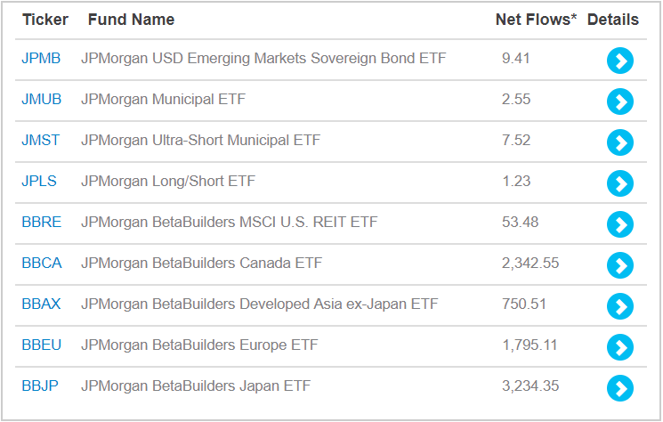663x422 pixels.
Task: Click the JPMB ticker link
Action: click(41, 59)
